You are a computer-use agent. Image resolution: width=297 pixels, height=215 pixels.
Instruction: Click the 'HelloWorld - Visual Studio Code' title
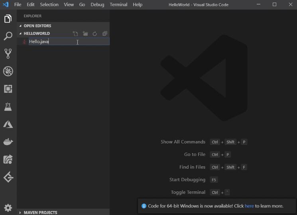pyautogui.click(x=199, y=4)
